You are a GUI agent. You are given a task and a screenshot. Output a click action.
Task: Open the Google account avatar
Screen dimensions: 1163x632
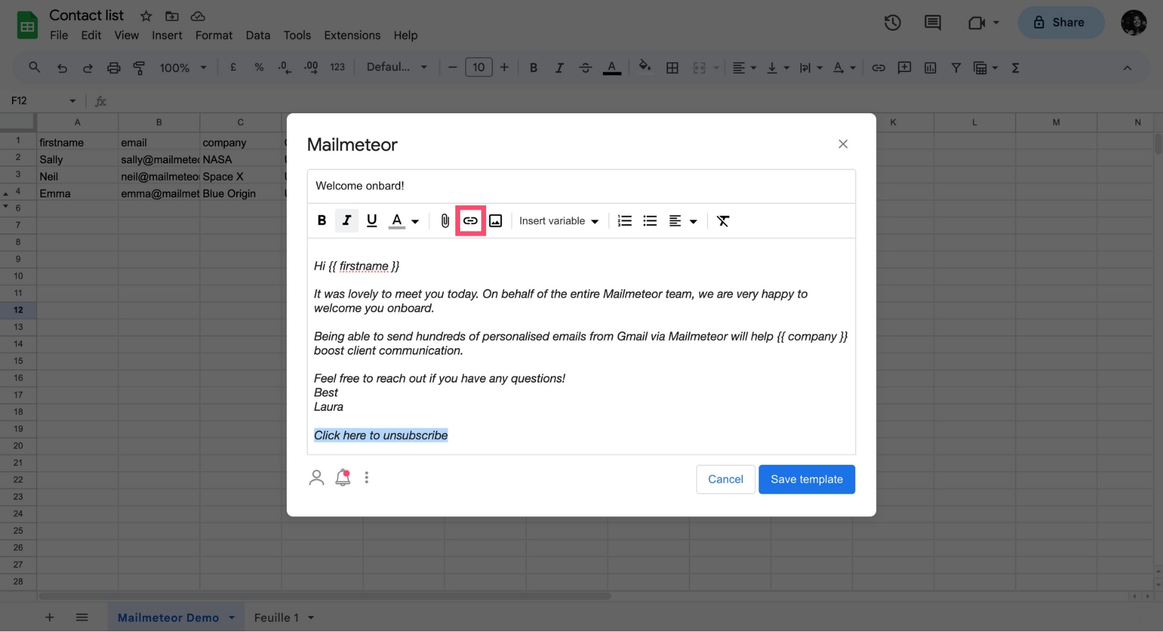click(x=1133, y=22)
